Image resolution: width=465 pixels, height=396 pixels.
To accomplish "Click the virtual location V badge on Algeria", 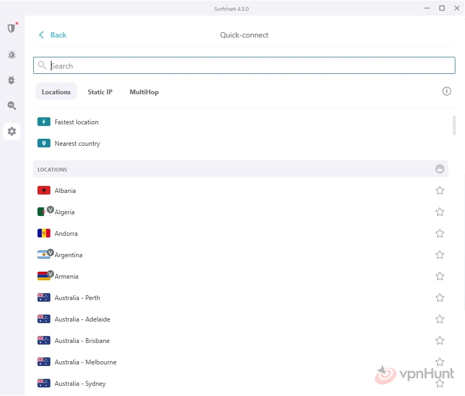I will [x=50, y=210].
